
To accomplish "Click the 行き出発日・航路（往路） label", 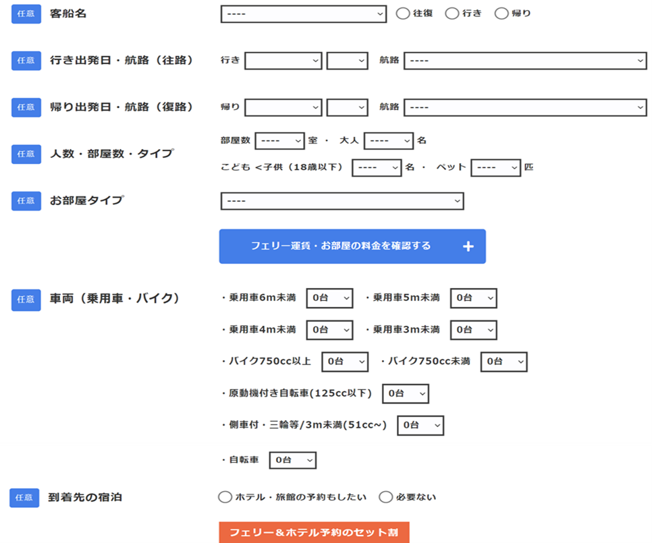I will point(121,61).
